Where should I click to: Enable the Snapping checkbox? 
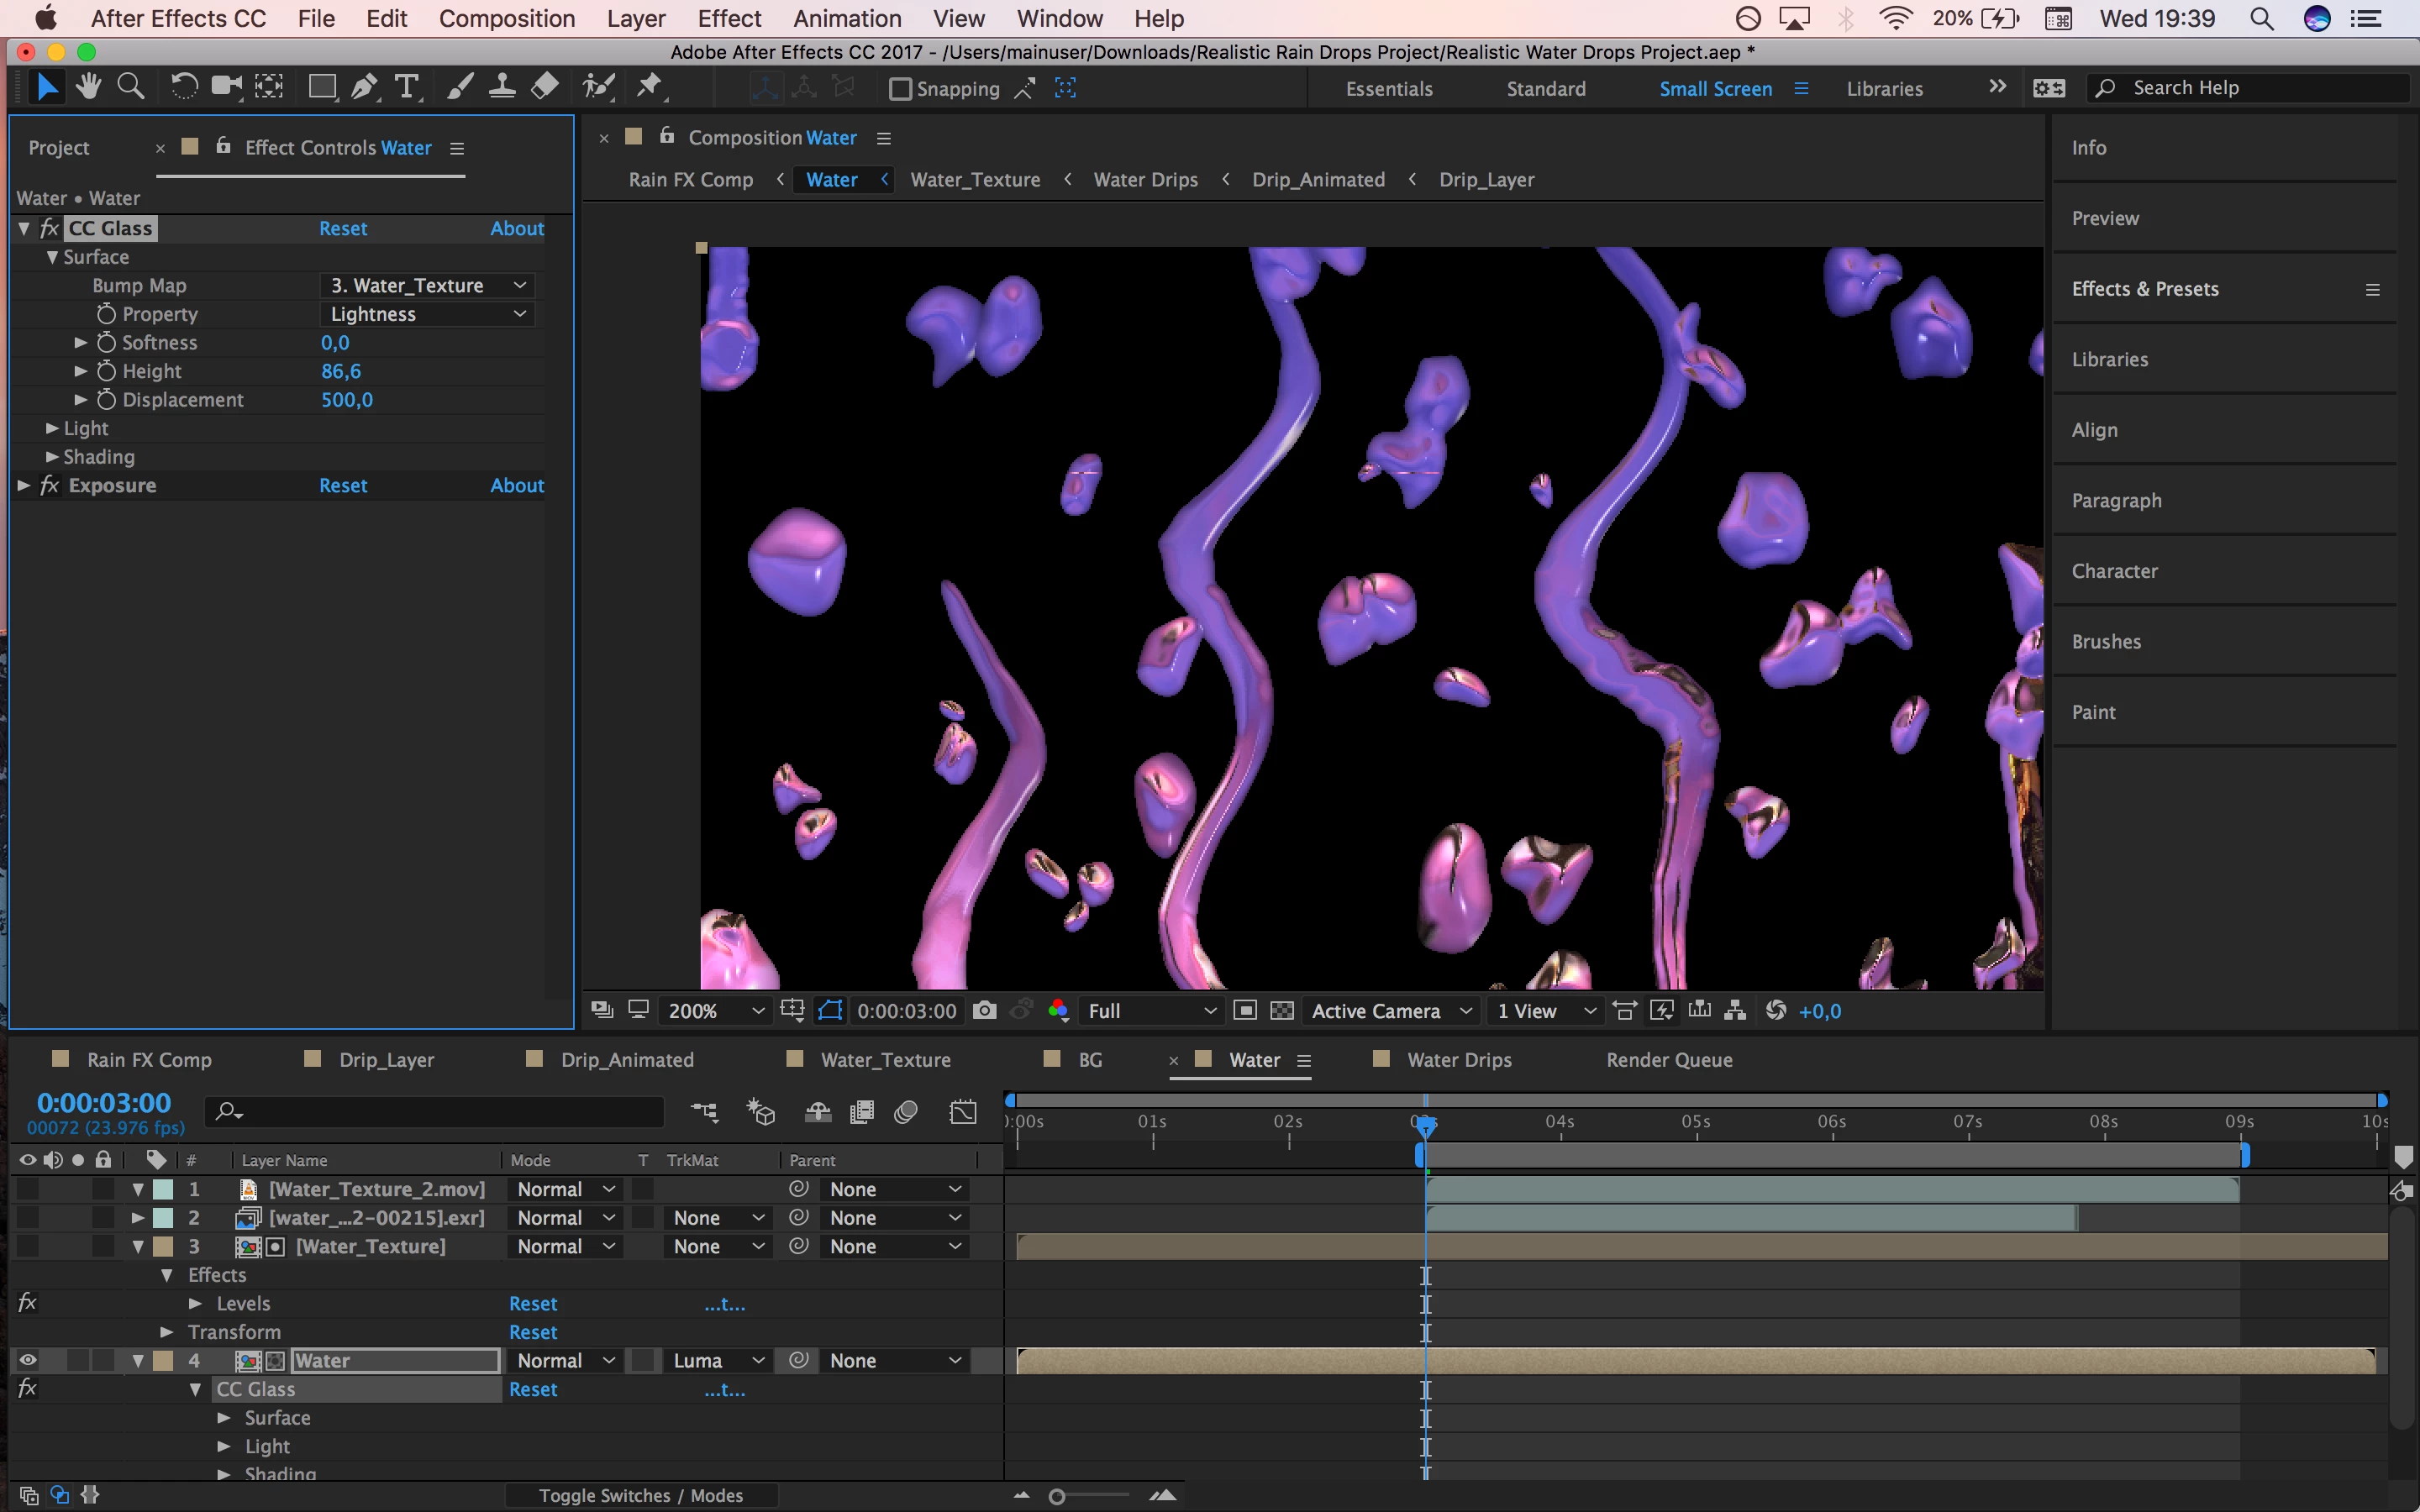tap(900, 89)
